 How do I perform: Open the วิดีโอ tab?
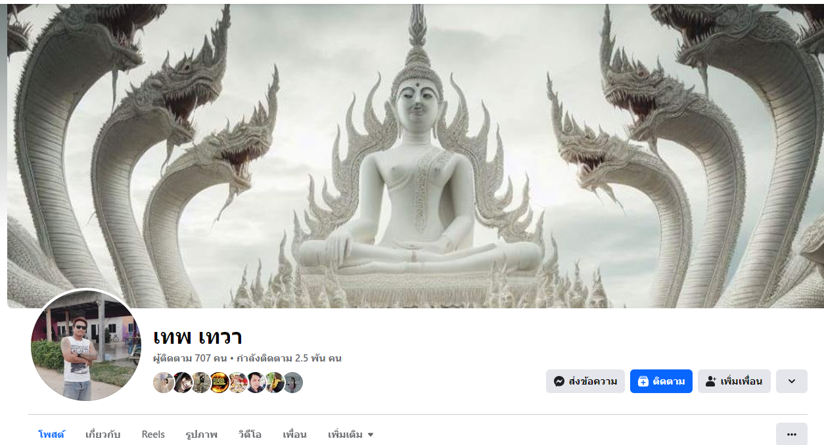[x=250, y=434]
